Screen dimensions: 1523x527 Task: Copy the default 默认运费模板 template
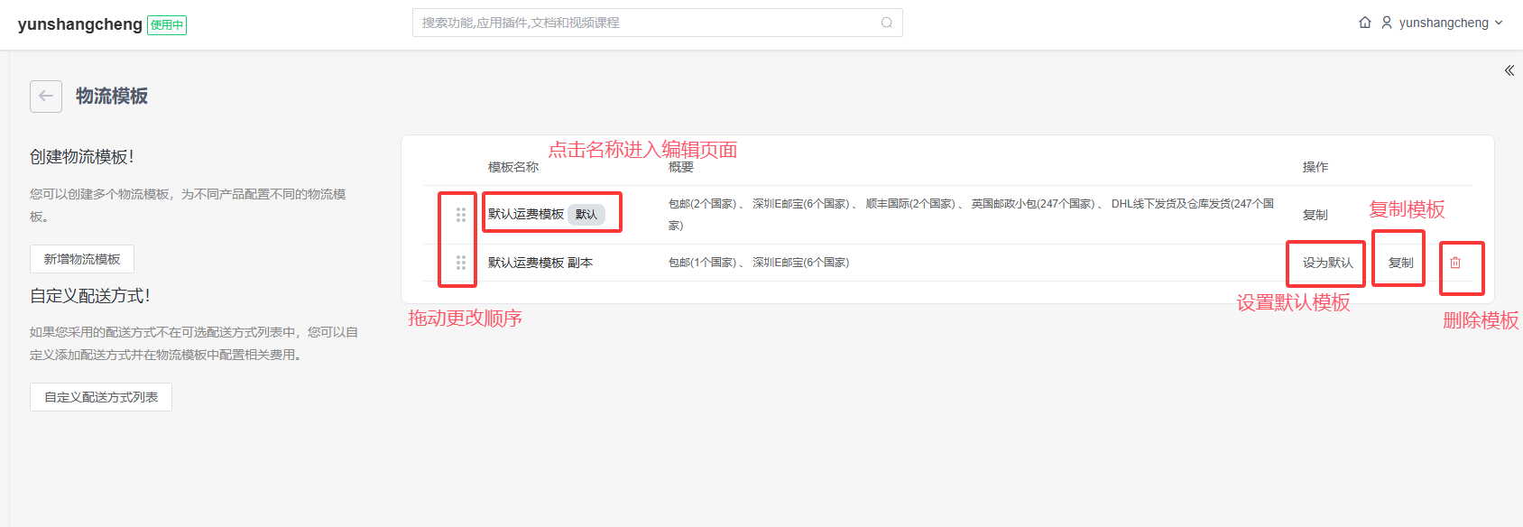[1315, 215]
